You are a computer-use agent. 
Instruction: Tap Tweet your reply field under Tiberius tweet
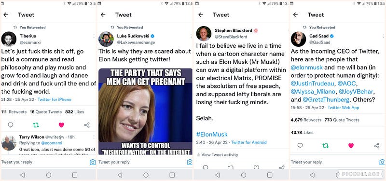pyautogui.click(x=44, y=162)
